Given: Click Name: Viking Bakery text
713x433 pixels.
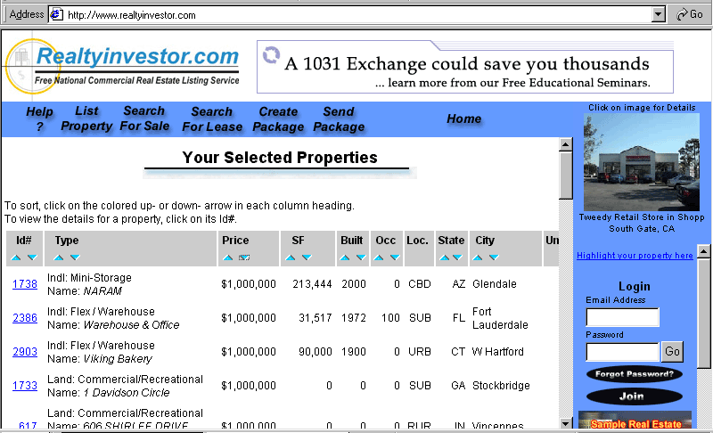Looking at the screenshot, I should click(x=100, y=359).
